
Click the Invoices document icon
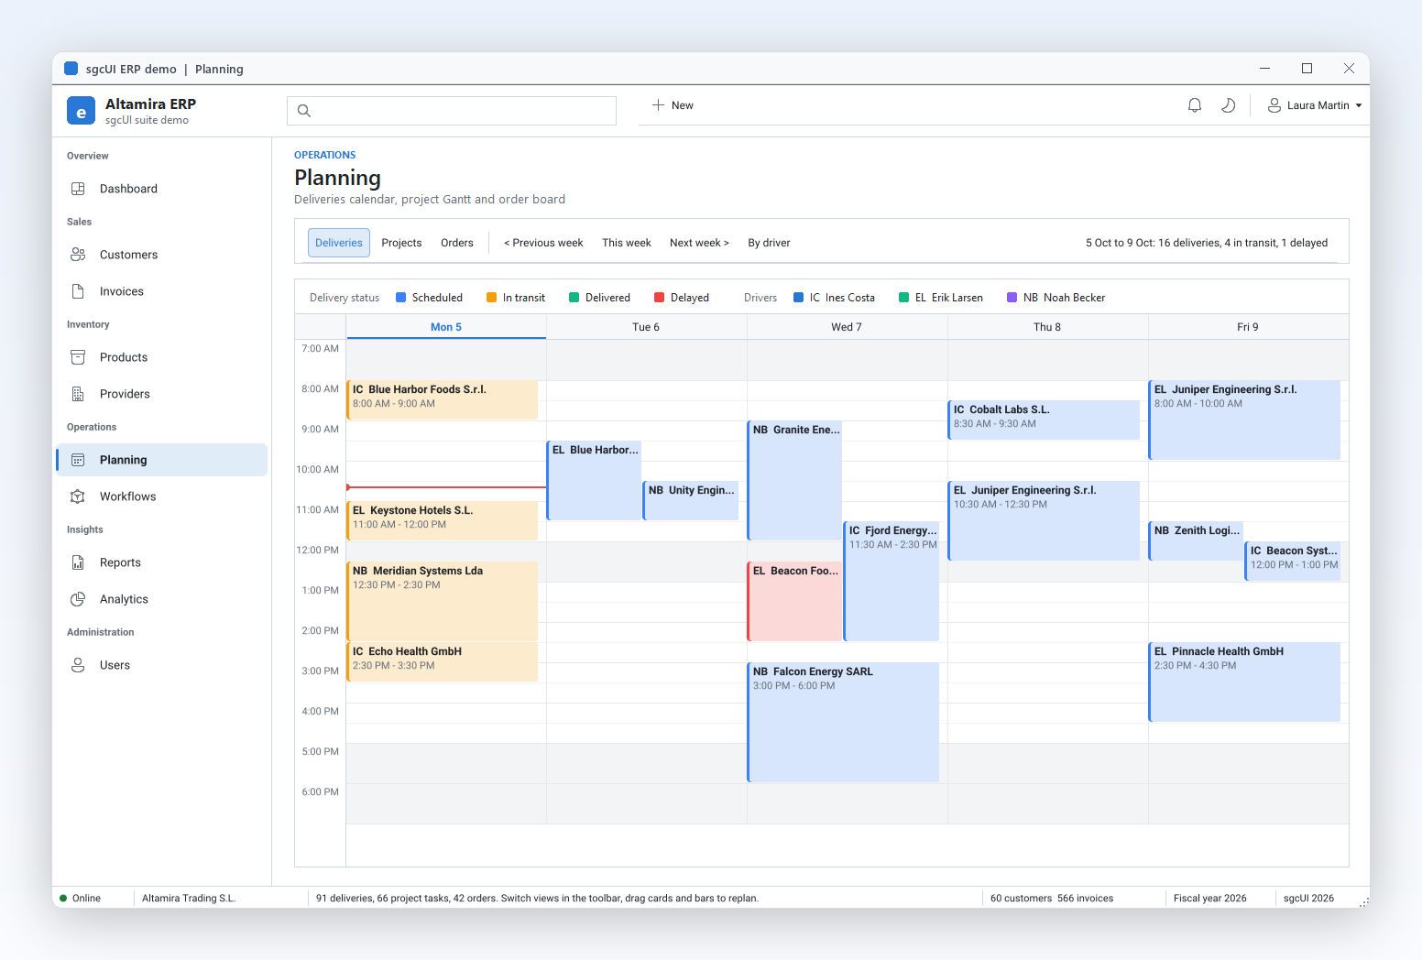click(x=78, y=291)
